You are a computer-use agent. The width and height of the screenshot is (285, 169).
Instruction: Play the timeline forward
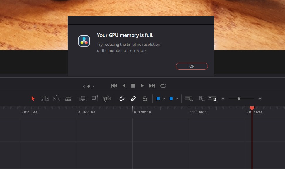coord(142,86)
